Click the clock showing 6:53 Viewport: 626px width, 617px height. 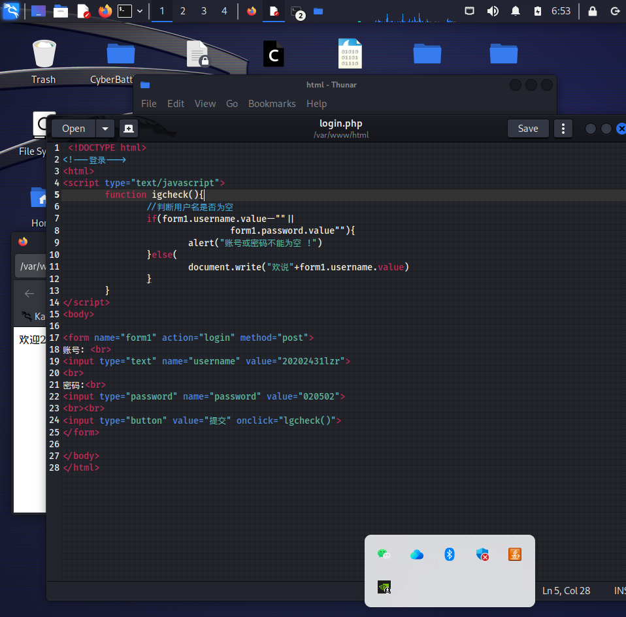click(561, 11)
